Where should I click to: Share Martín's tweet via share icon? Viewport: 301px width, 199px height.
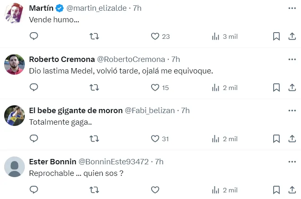pos(291,36)
